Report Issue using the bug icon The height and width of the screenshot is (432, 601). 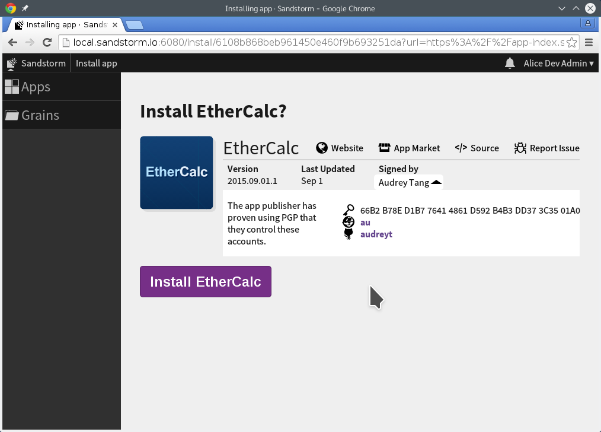click(x=520, y=147)
